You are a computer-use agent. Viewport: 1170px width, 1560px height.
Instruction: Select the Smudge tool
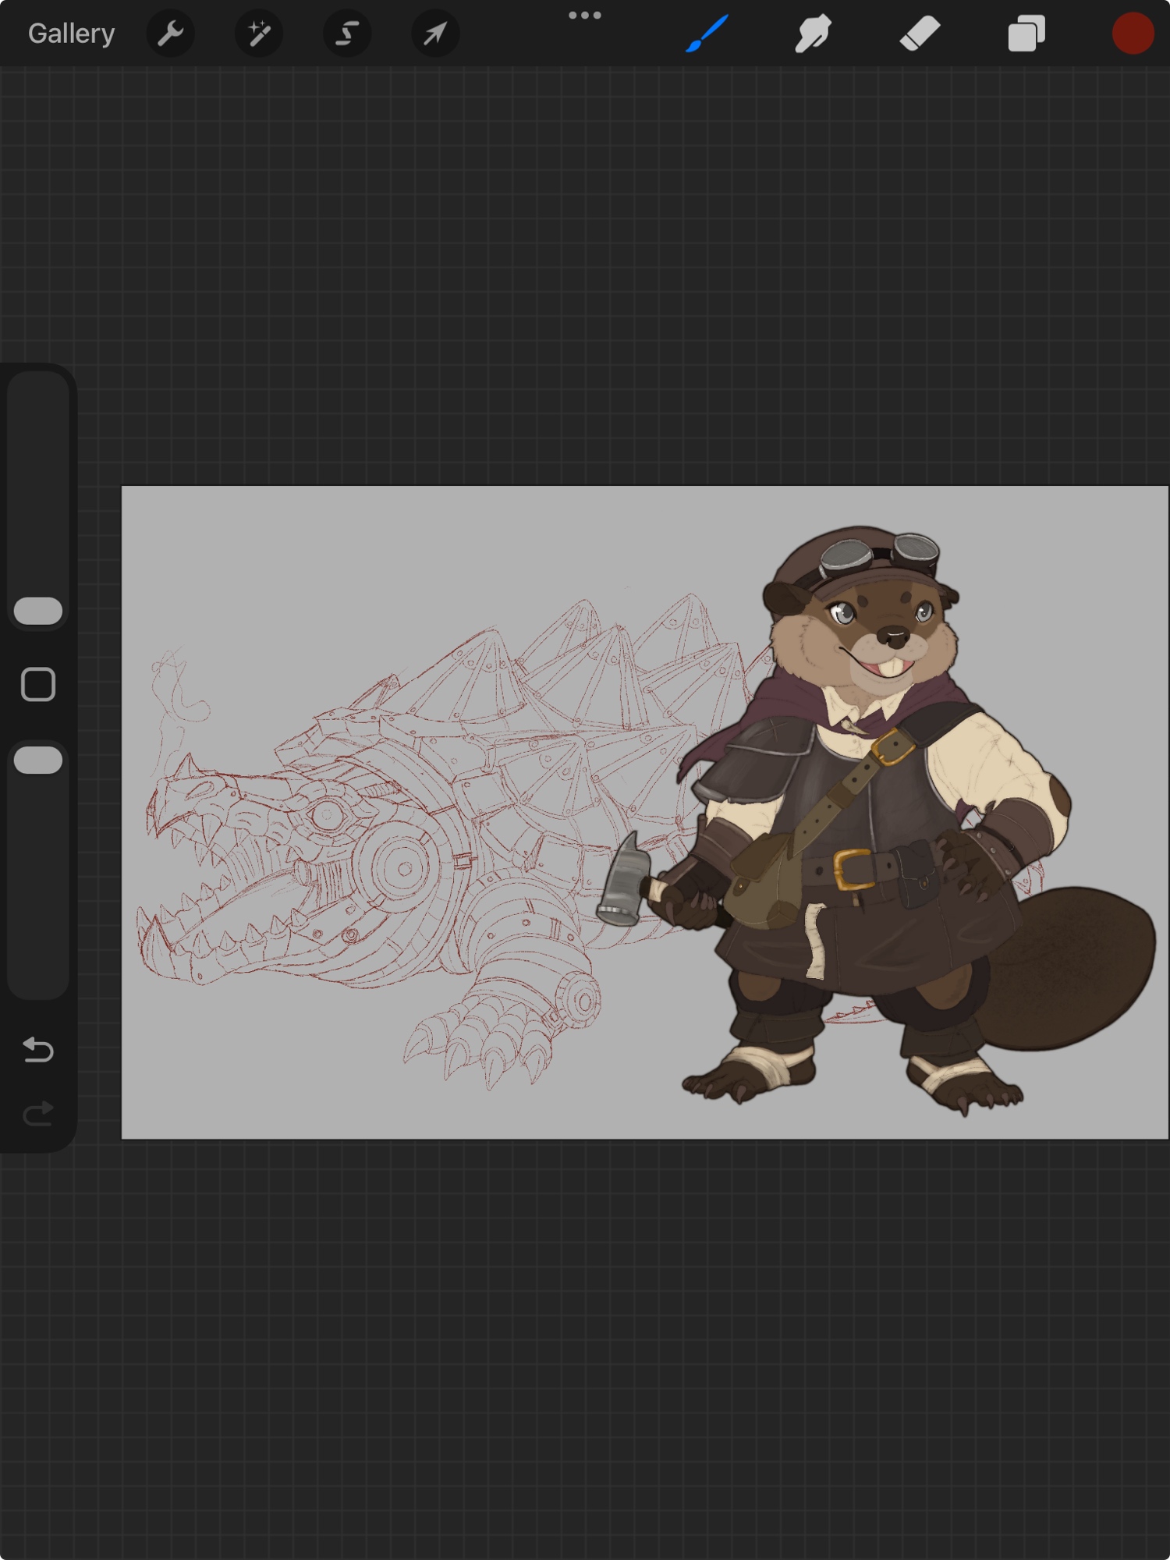[x=813, y=34]
